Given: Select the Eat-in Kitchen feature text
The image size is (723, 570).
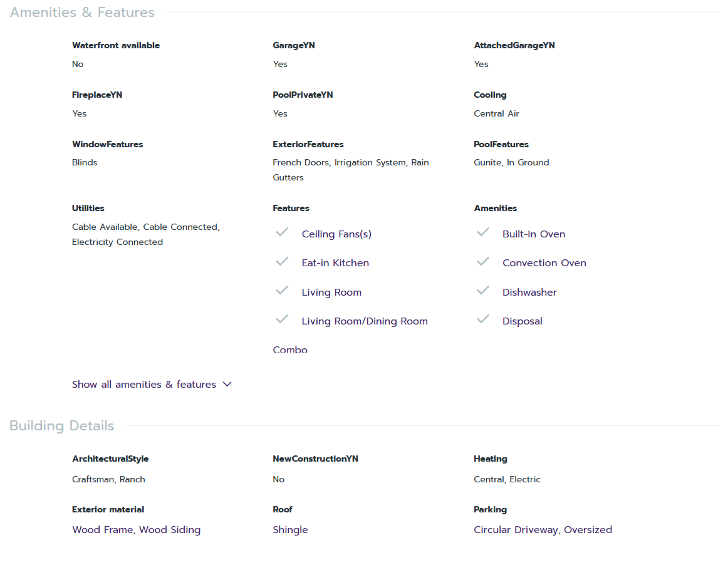Looking at the screenshot, I should (x=335, y=263).
